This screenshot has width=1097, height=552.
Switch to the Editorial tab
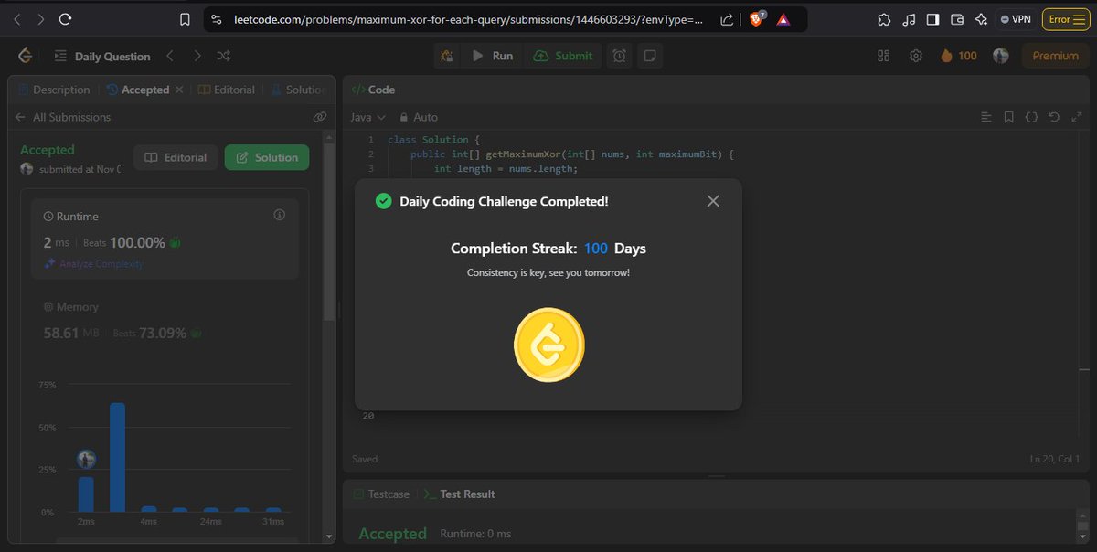227,90
